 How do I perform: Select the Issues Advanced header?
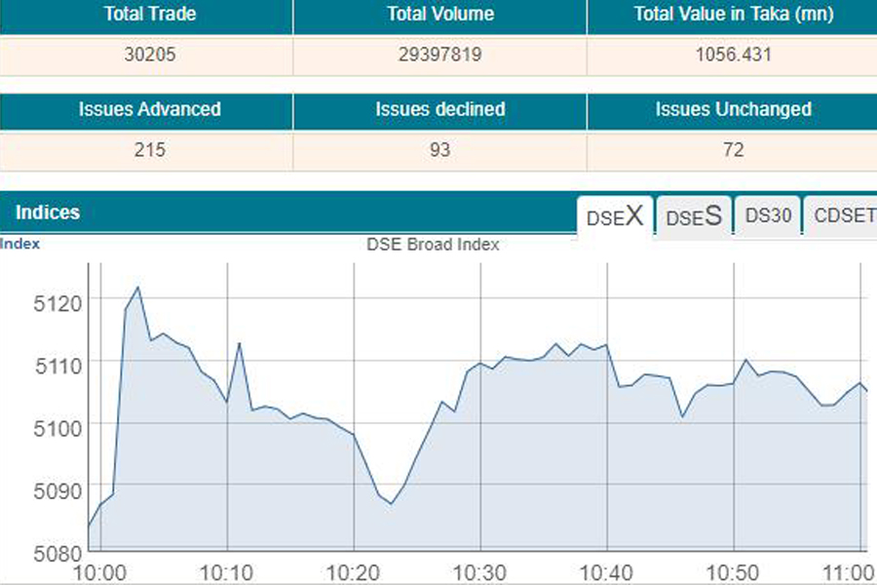click(x=148, y=110)
